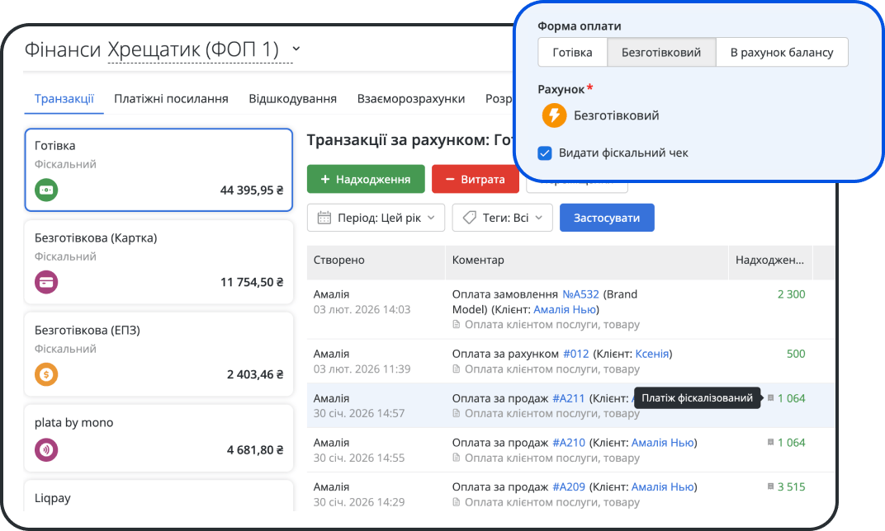Click the document icon under order №A532 comment

(x=456, y=325)
